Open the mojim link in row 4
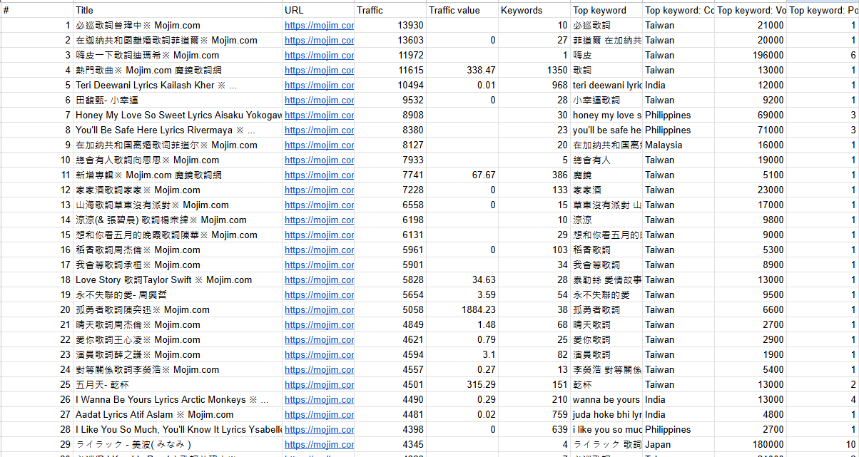859x457 pixels. (319, 70)
